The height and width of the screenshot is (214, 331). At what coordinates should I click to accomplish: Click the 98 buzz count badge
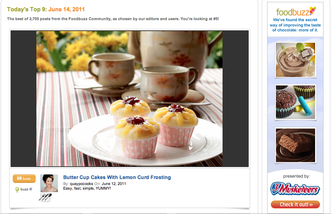24,178
